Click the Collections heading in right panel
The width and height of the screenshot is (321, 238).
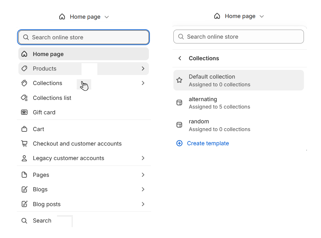[204, 58]
